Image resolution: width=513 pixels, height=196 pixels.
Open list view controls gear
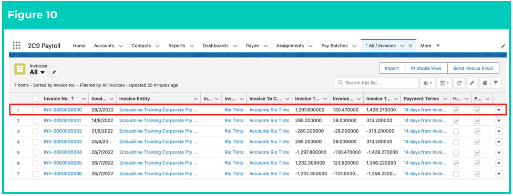[x=428, y=83]
